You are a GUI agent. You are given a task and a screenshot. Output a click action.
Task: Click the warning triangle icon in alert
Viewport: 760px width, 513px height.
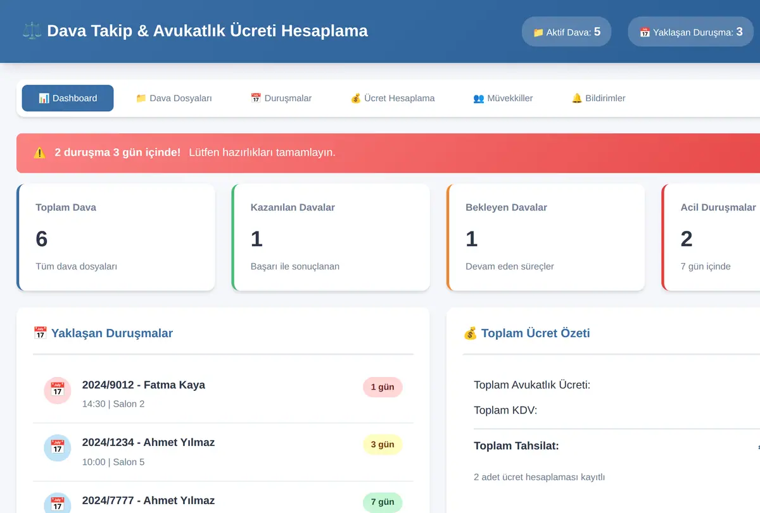39,152
